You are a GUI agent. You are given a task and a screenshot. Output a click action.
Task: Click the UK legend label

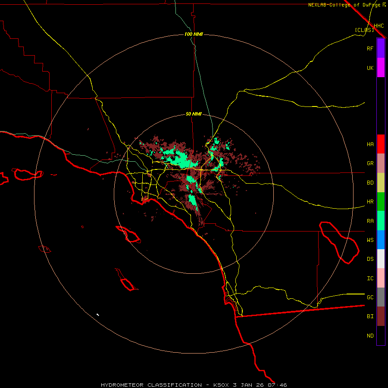370,68
